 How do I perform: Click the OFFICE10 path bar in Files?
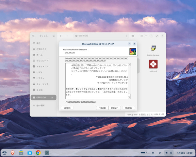(99, 36)
